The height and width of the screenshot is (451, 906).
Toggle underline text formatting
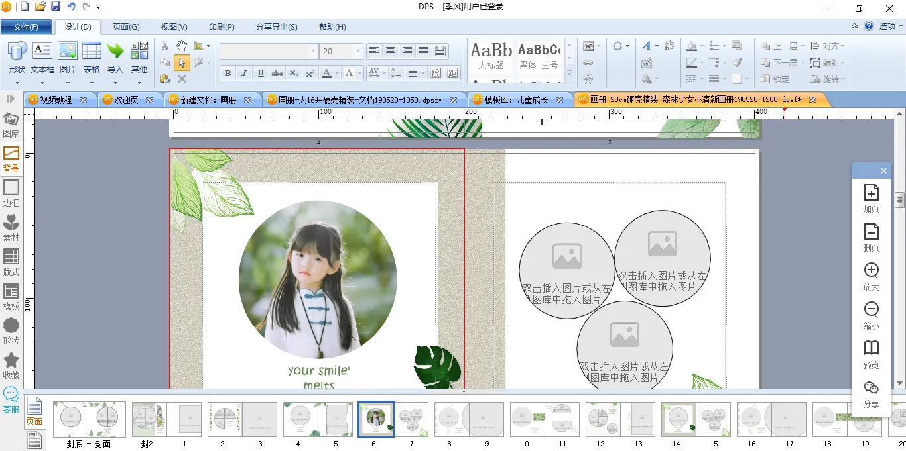(261, 74)
